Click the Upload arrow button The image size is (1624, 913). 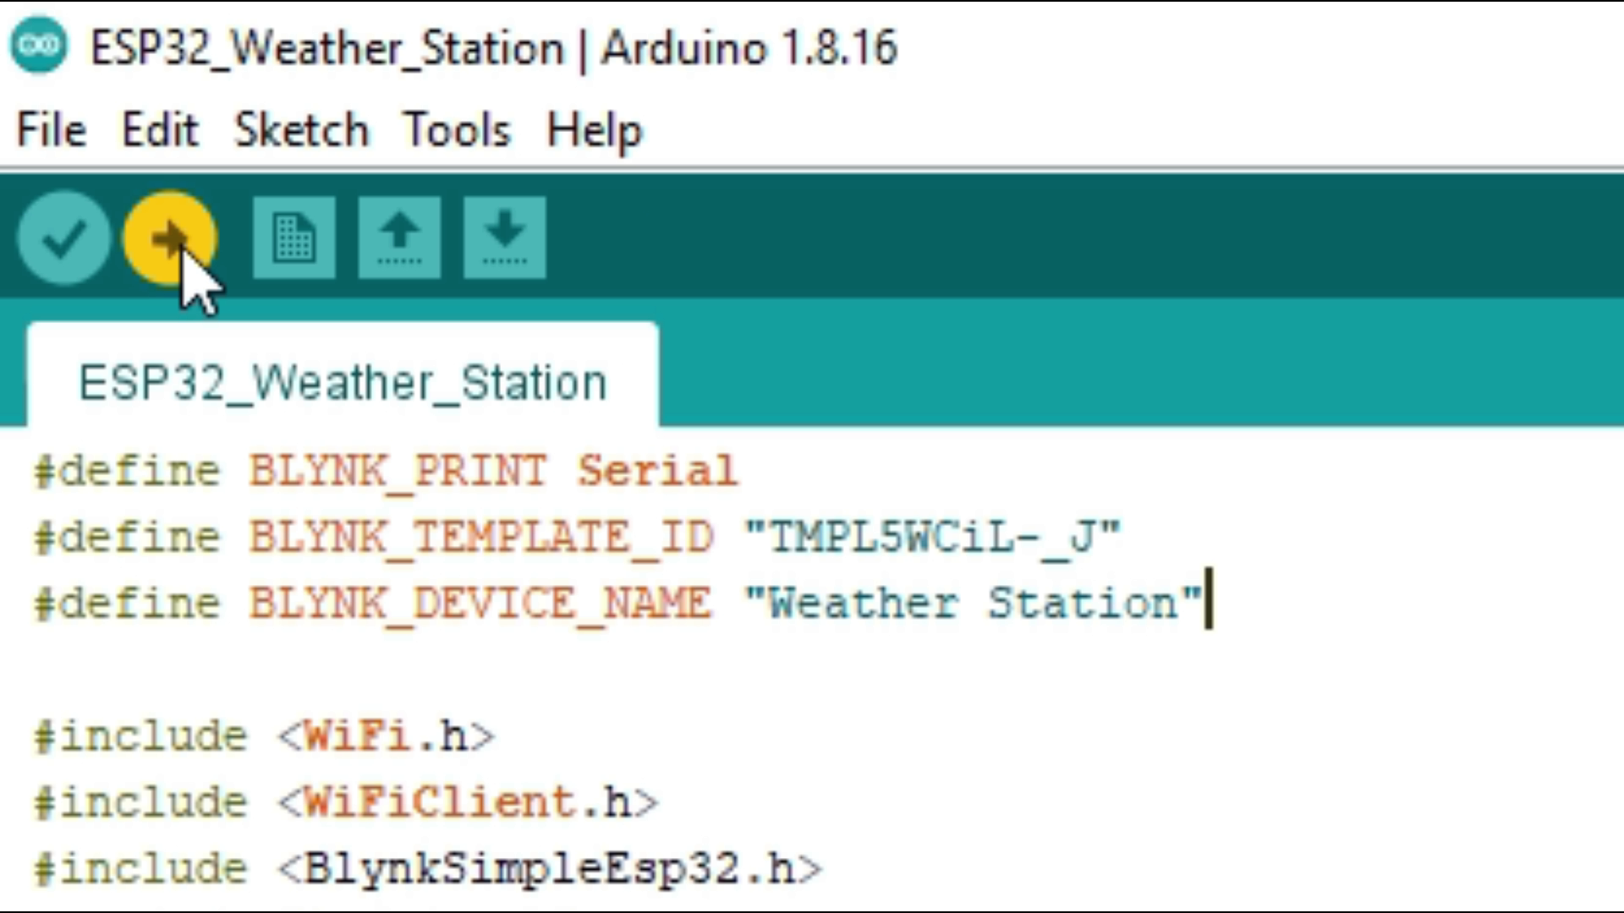pyautogui.click(x=170, y=238)
